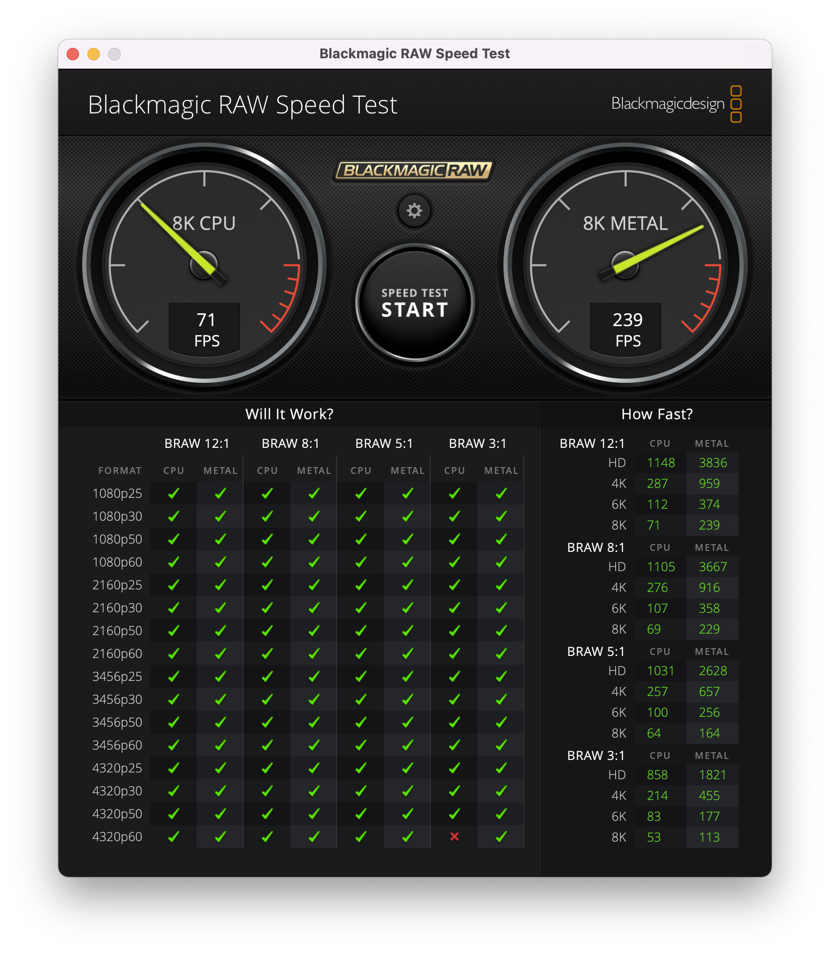Click the 2160p50 BRAW 12:1 METAL checkmark

pyautogui.click(x=221, y=630)
